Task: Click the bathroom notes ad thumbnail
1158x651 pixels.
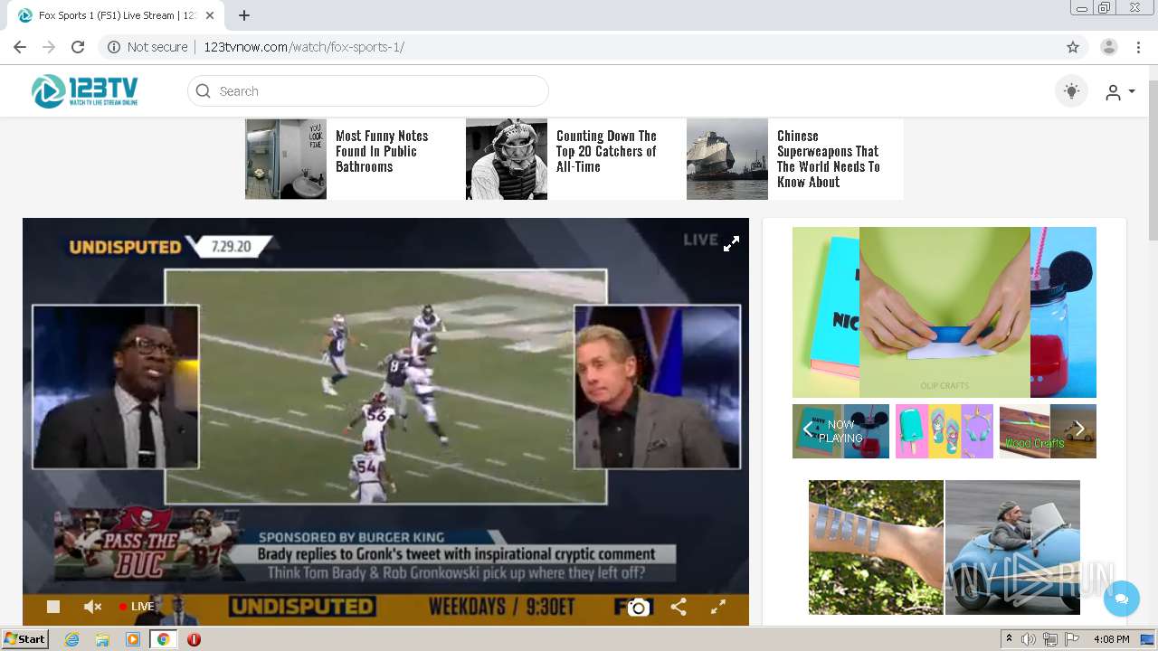Action: click(x=286, y=159)
